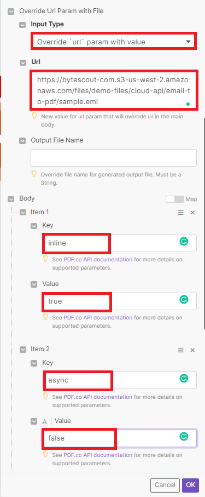Click Grammarly icon in Item 2 Key field
205x497 pixels.
[x=184, y=379]
